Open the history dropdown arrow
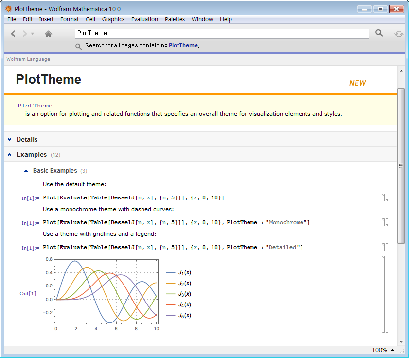Viewport: 409px width, 358px height. tap(33, 34)
